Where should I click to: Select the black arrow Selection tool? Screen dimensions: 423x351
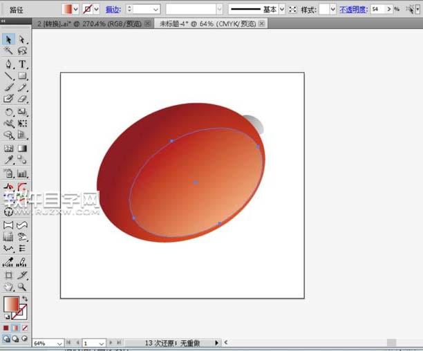click(8, 40)
